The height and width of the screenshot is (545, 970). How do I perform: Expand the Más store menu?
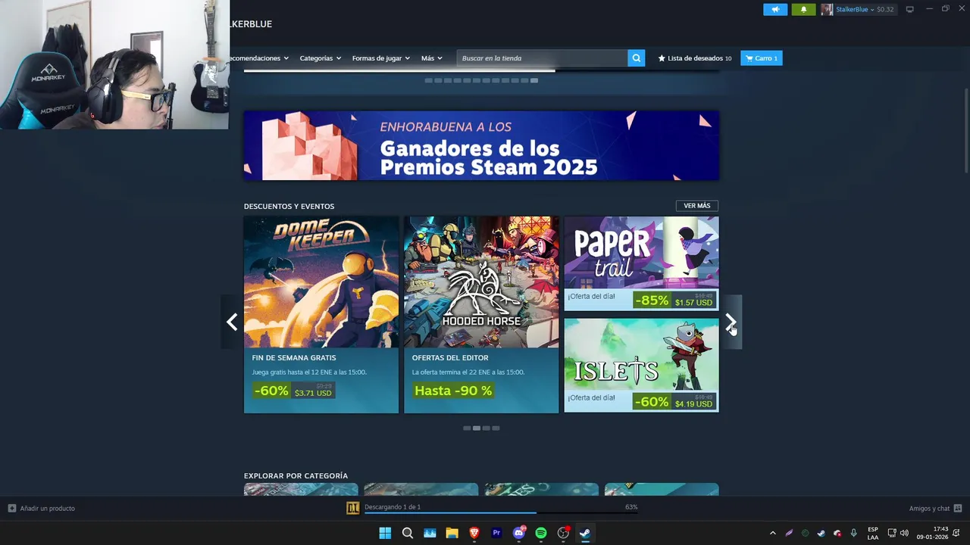[431, 58]
